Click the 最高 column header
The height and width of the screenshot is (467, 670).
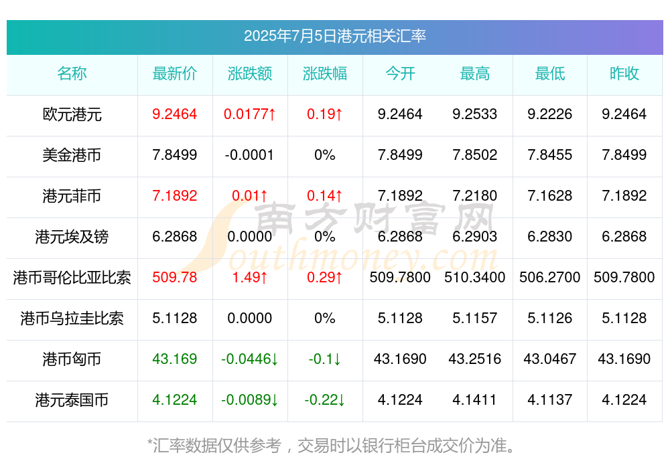475,74
